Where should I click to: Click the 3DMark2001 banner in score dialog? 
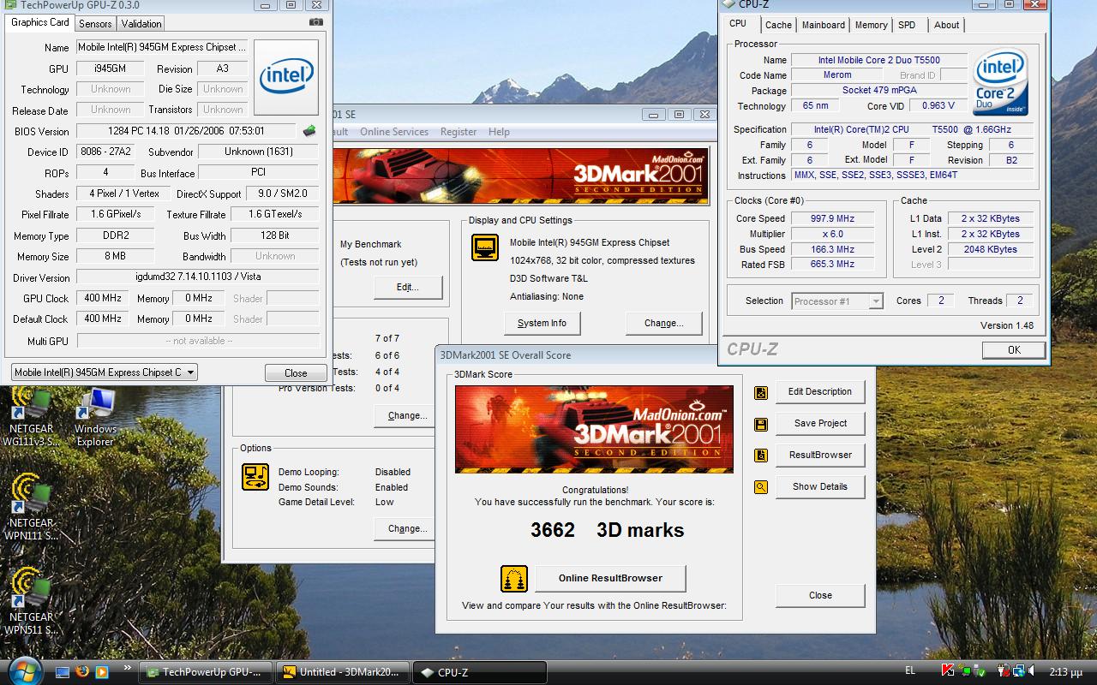coord(594,429)
